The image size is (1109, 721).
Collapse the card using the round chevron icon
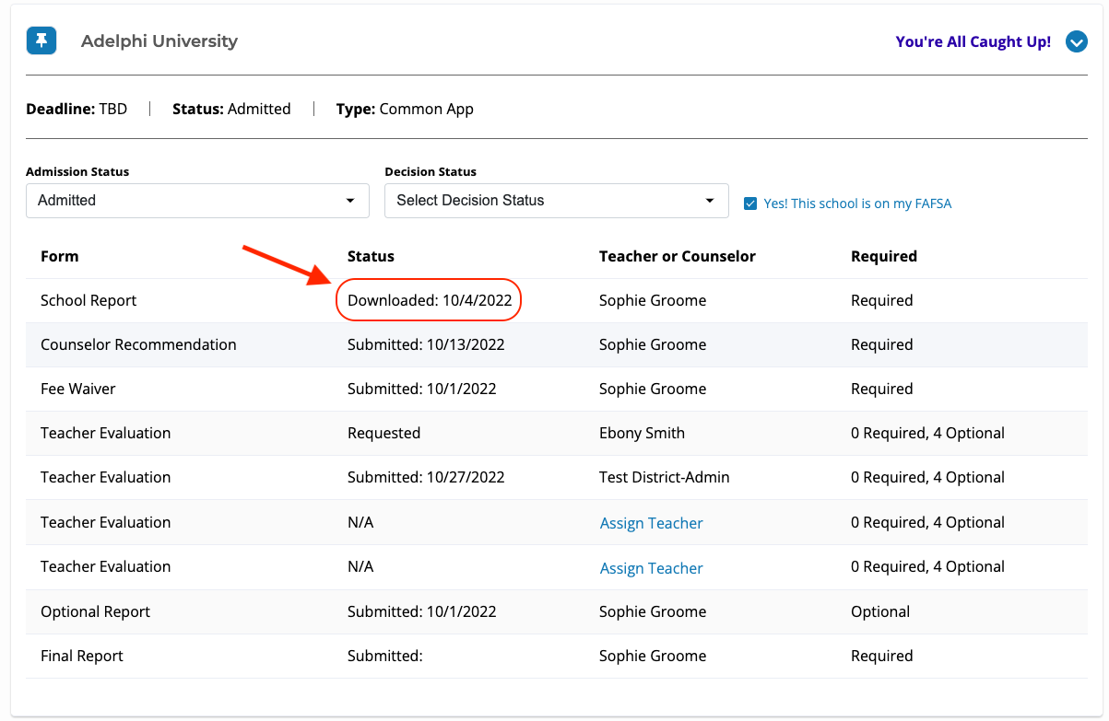[1076, 41]
